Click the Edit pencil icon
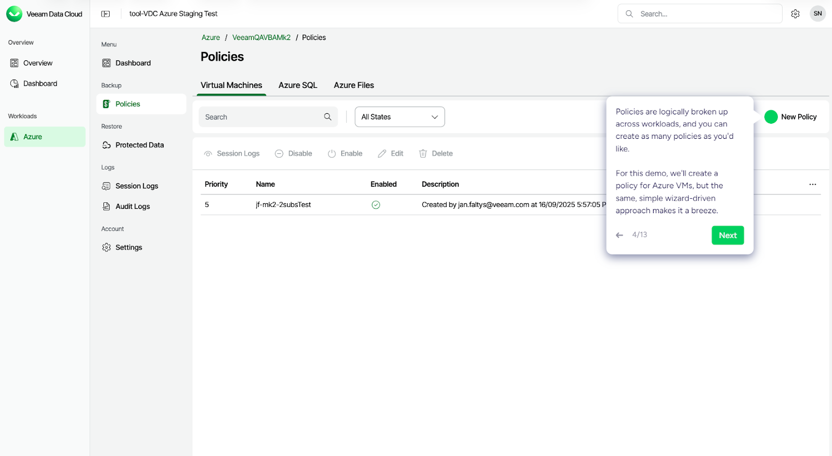This screenshot has width=832, height=456. pos(382,154)
